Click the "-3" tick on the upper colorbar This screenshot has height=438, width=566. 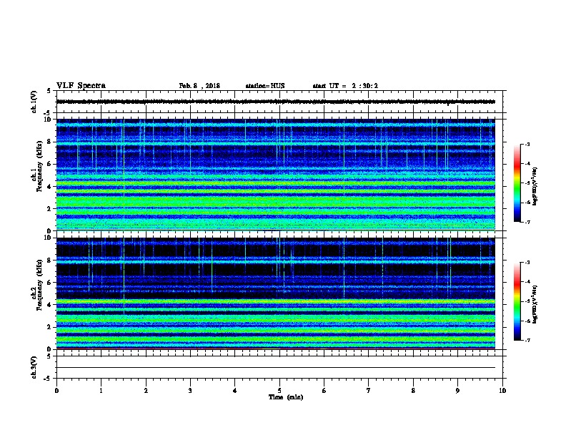click(527, 144)
